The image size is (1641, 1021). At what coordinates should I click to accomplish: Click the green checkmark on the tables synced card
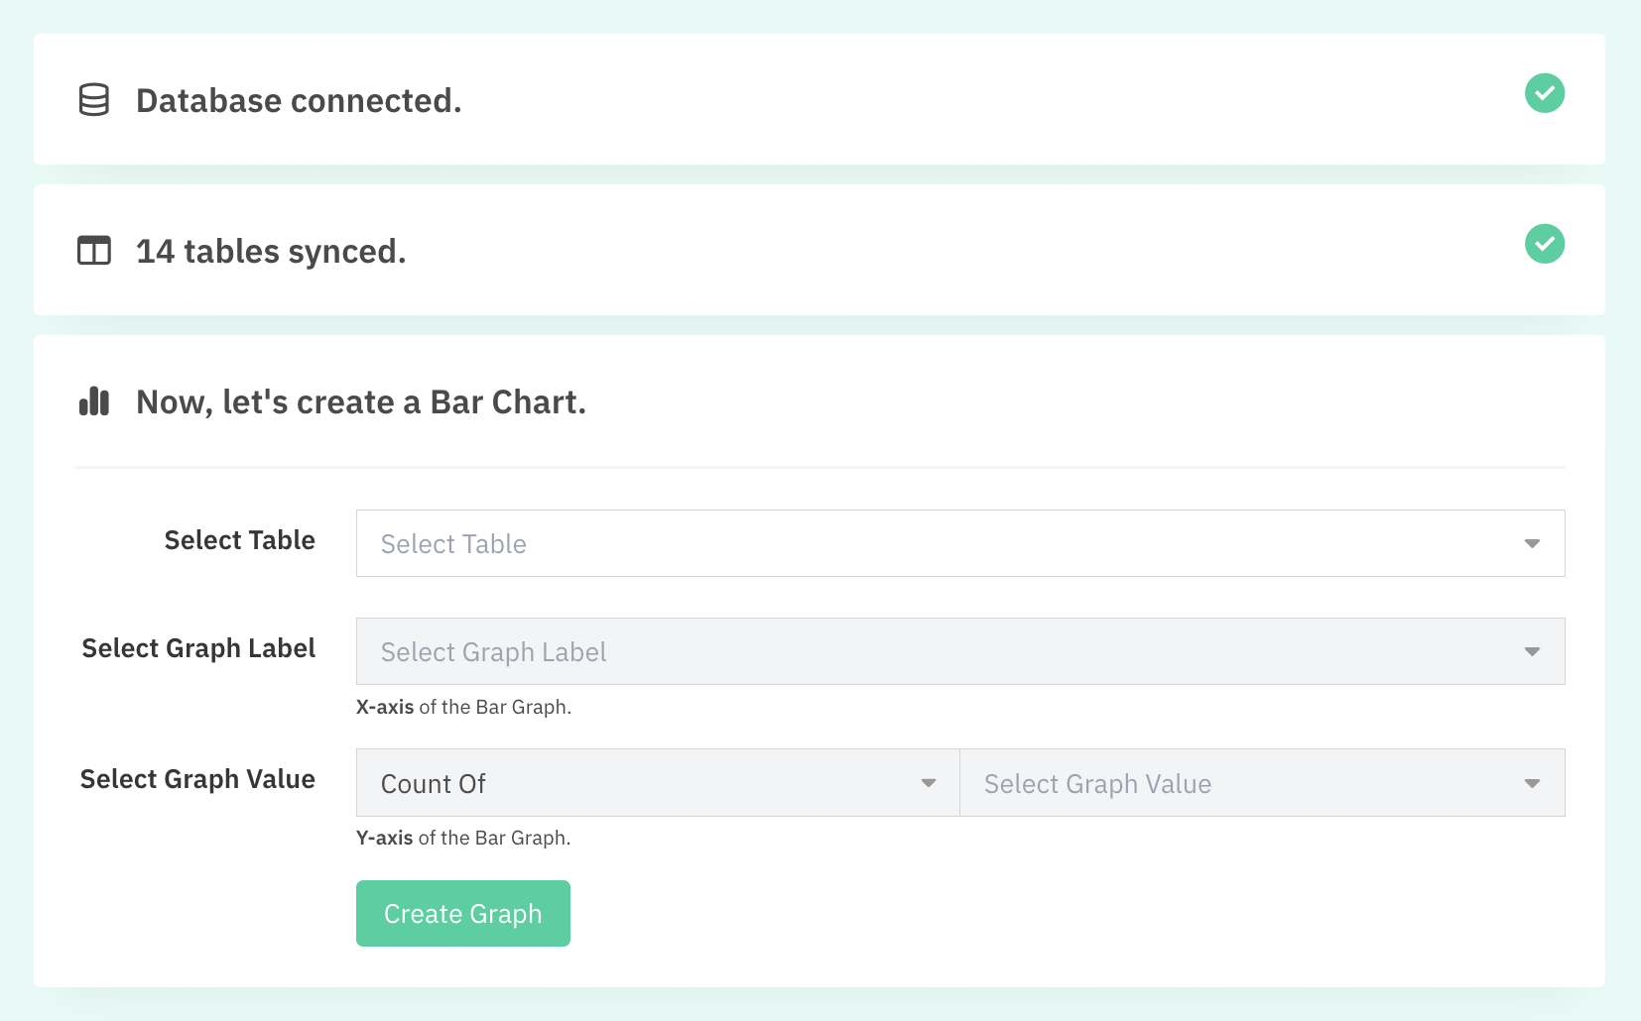coord(1545,244)
